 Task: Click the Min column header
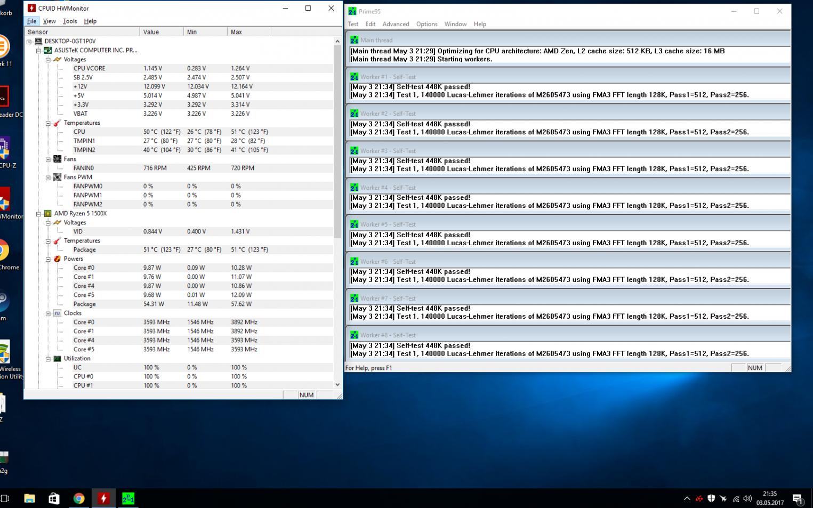point(205,32)
